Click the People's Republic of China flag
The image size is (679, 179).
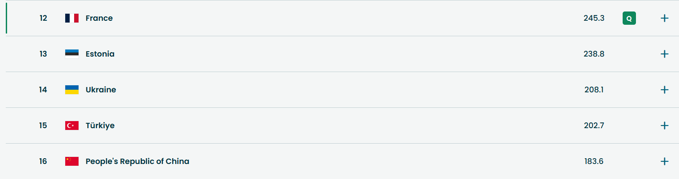tap(71, 161)
